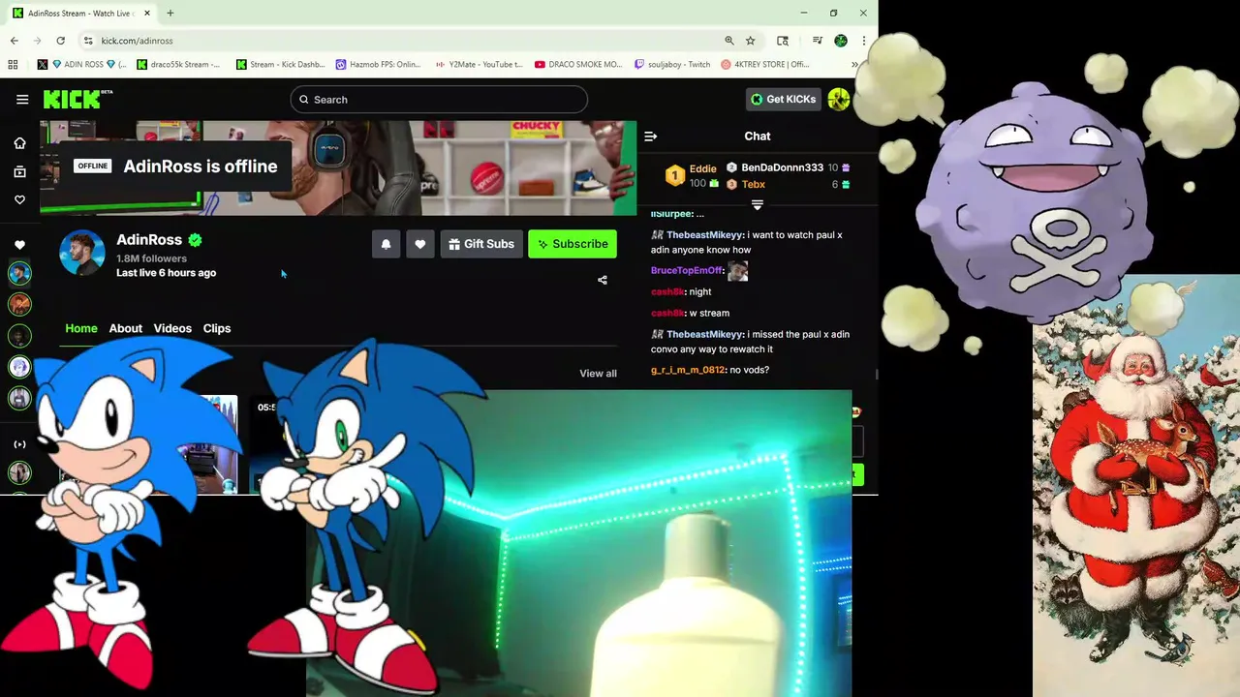
Task: Switch to the About tab
Action: pos(125,328)
